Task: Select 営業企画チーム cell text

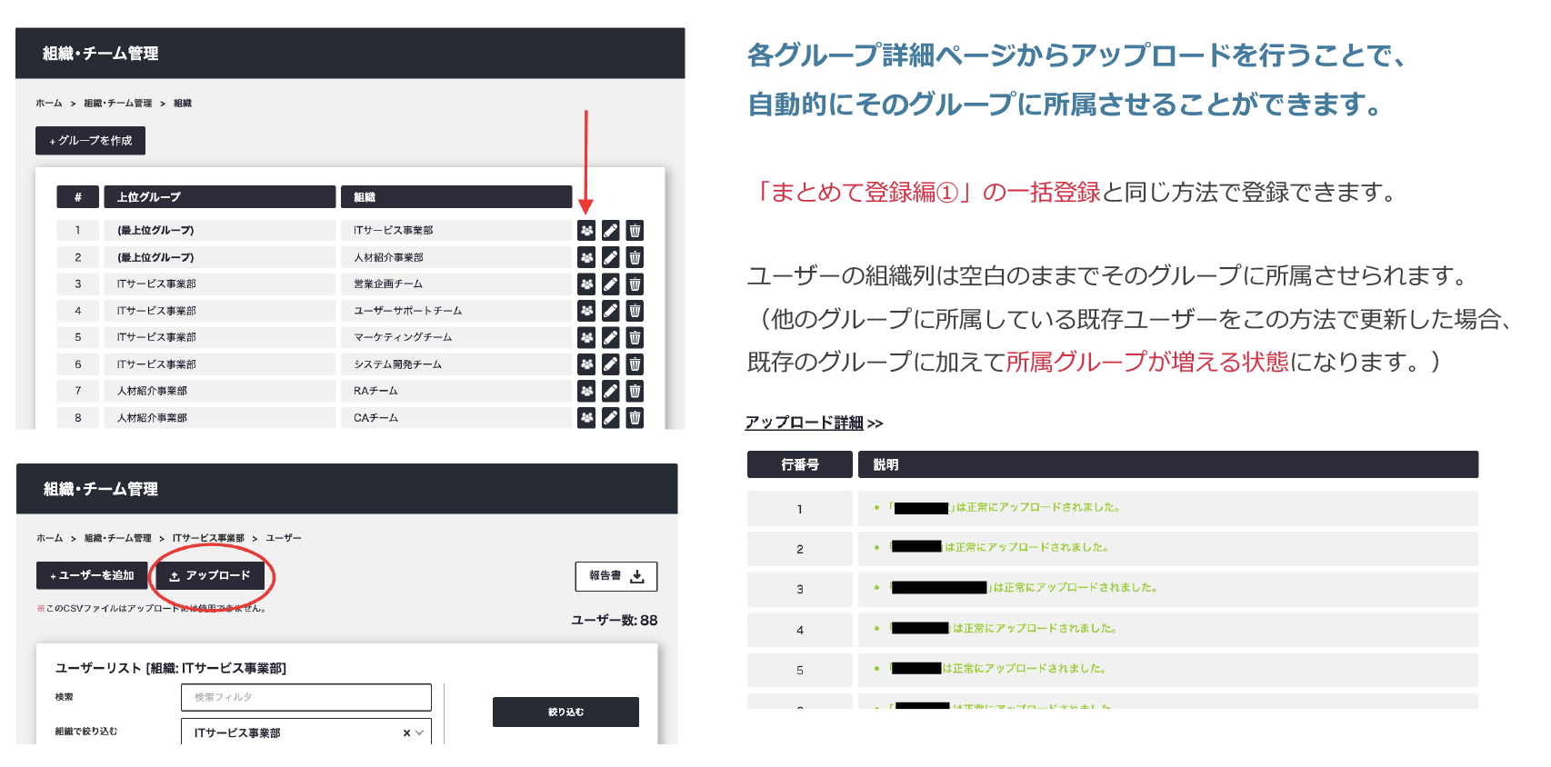Action: (x=388, y=284)
